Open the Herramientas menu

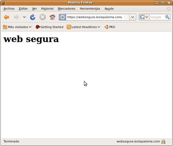pyautogui.click(x=90, y=9)
